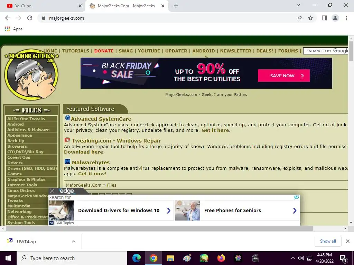Open the UPDATER menu link
Image resolution: width=354 pixels, height=265 pixels.
(176, 51)
